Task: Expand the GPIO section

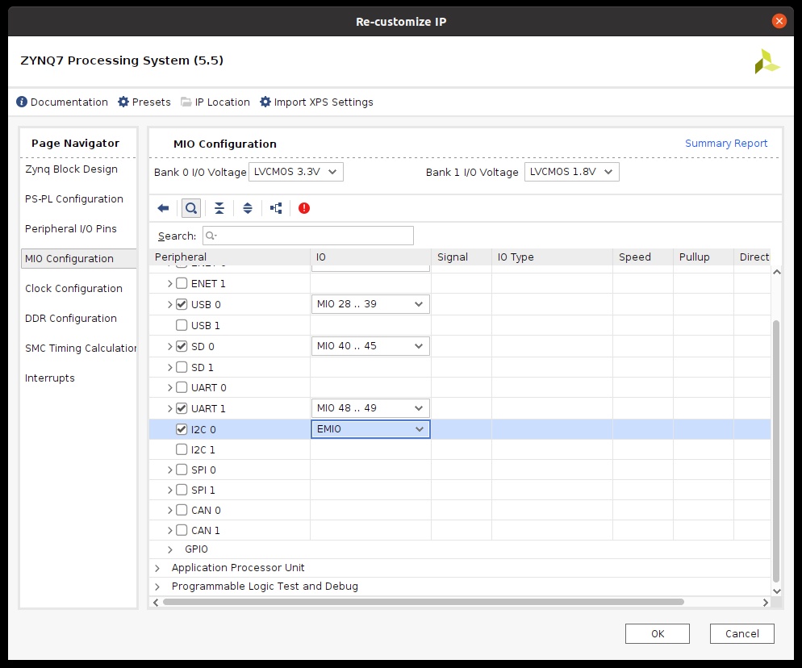Action: pos(169,549)
